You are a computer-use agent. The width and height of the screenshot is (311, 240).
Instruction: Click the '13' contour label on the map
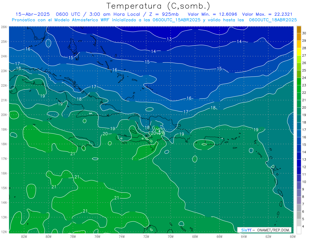click(169, 39)
